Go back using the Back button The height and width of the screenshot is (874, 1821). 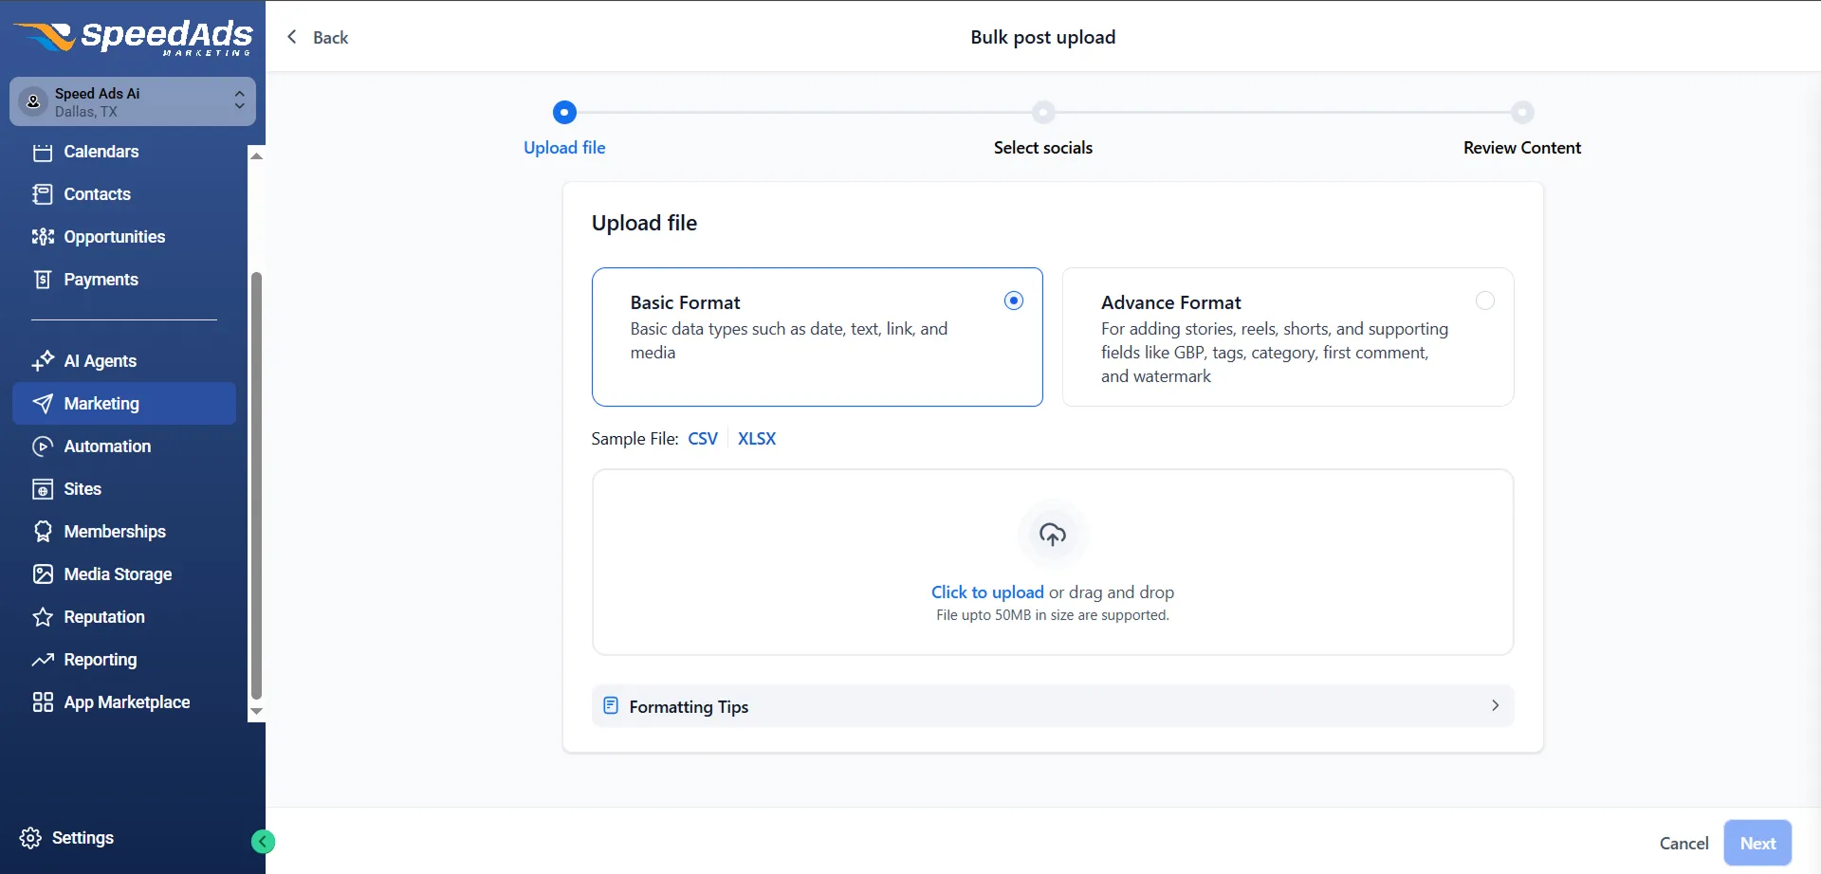tap(318, 37)
